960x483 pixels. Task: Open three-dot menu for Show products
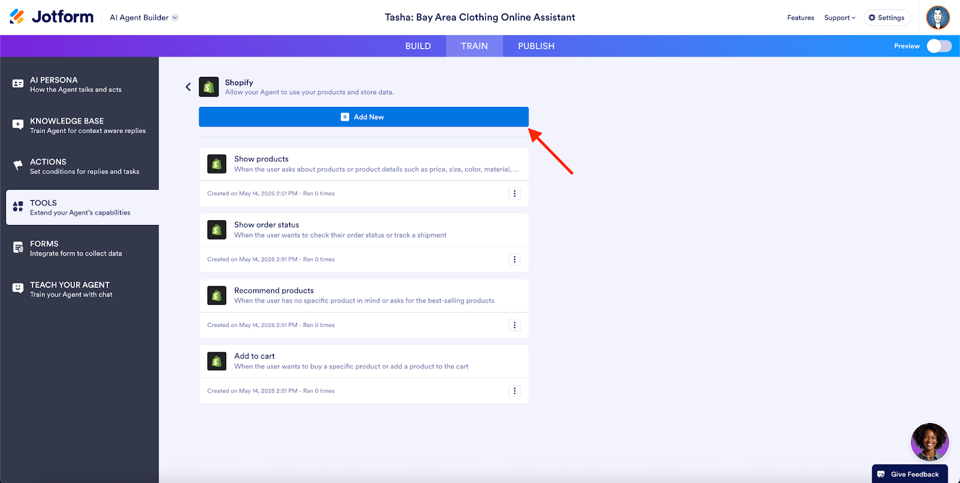(x=514, y=193)
